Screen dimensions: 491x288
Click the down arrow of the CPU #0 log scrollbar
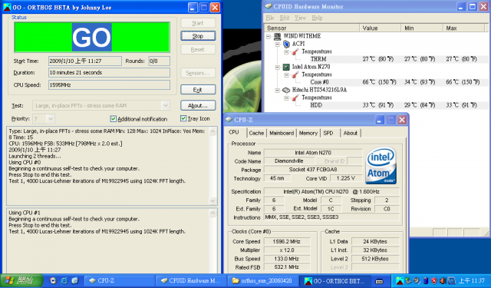[x=213, y=200]
